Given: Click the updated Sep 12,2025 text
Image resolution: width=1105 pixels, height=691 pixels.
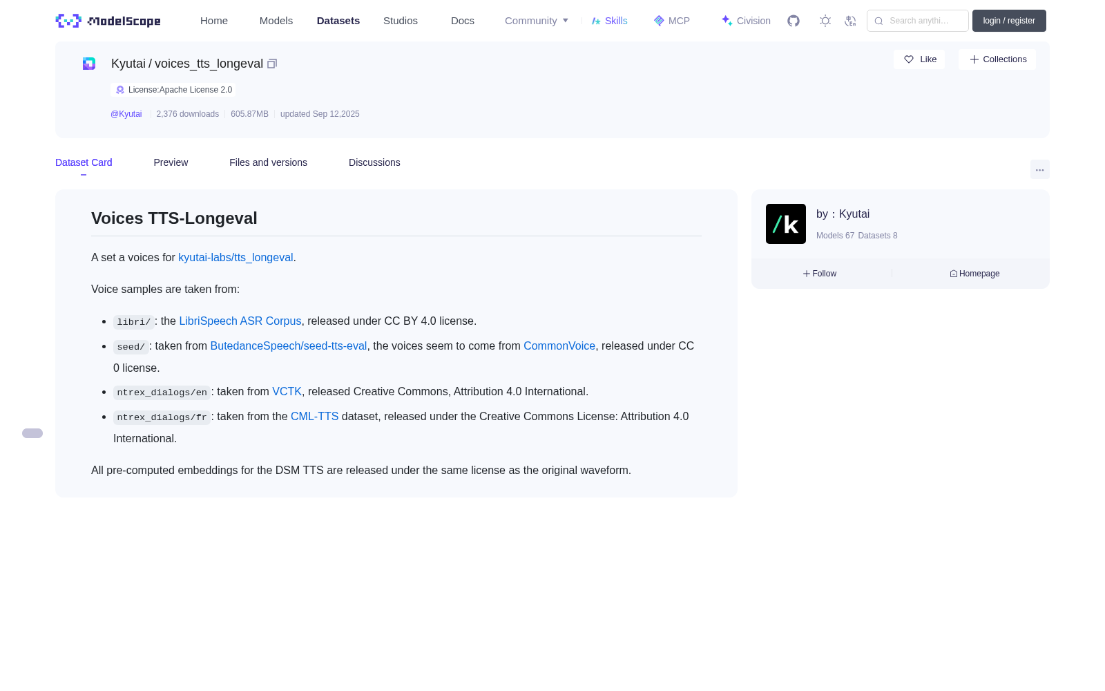Looking at the screenshot, I should click(x=320, y=114).
